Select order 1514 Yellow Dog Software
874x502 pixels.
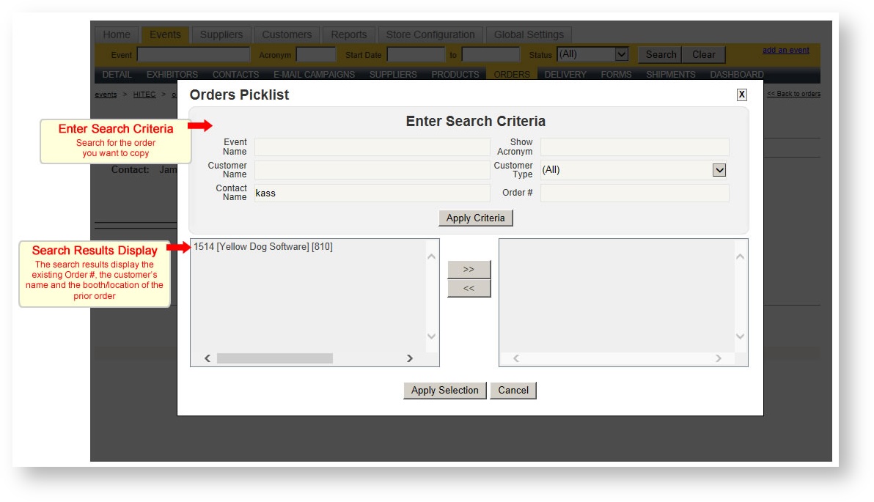tap(263, 247)
